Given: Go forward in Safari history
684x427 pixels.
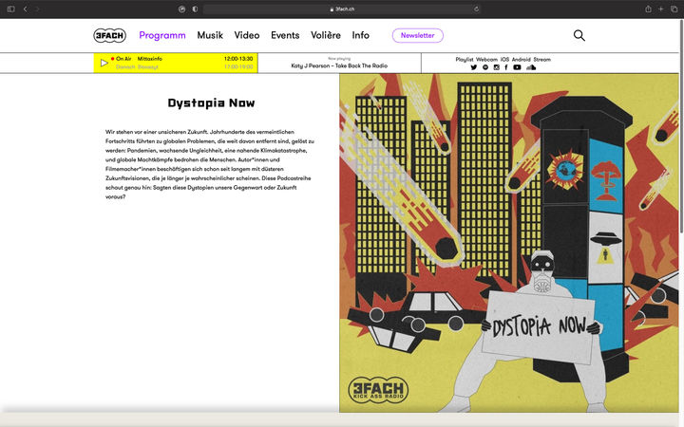Looking at the screenshot, I should tap(37, 9).
